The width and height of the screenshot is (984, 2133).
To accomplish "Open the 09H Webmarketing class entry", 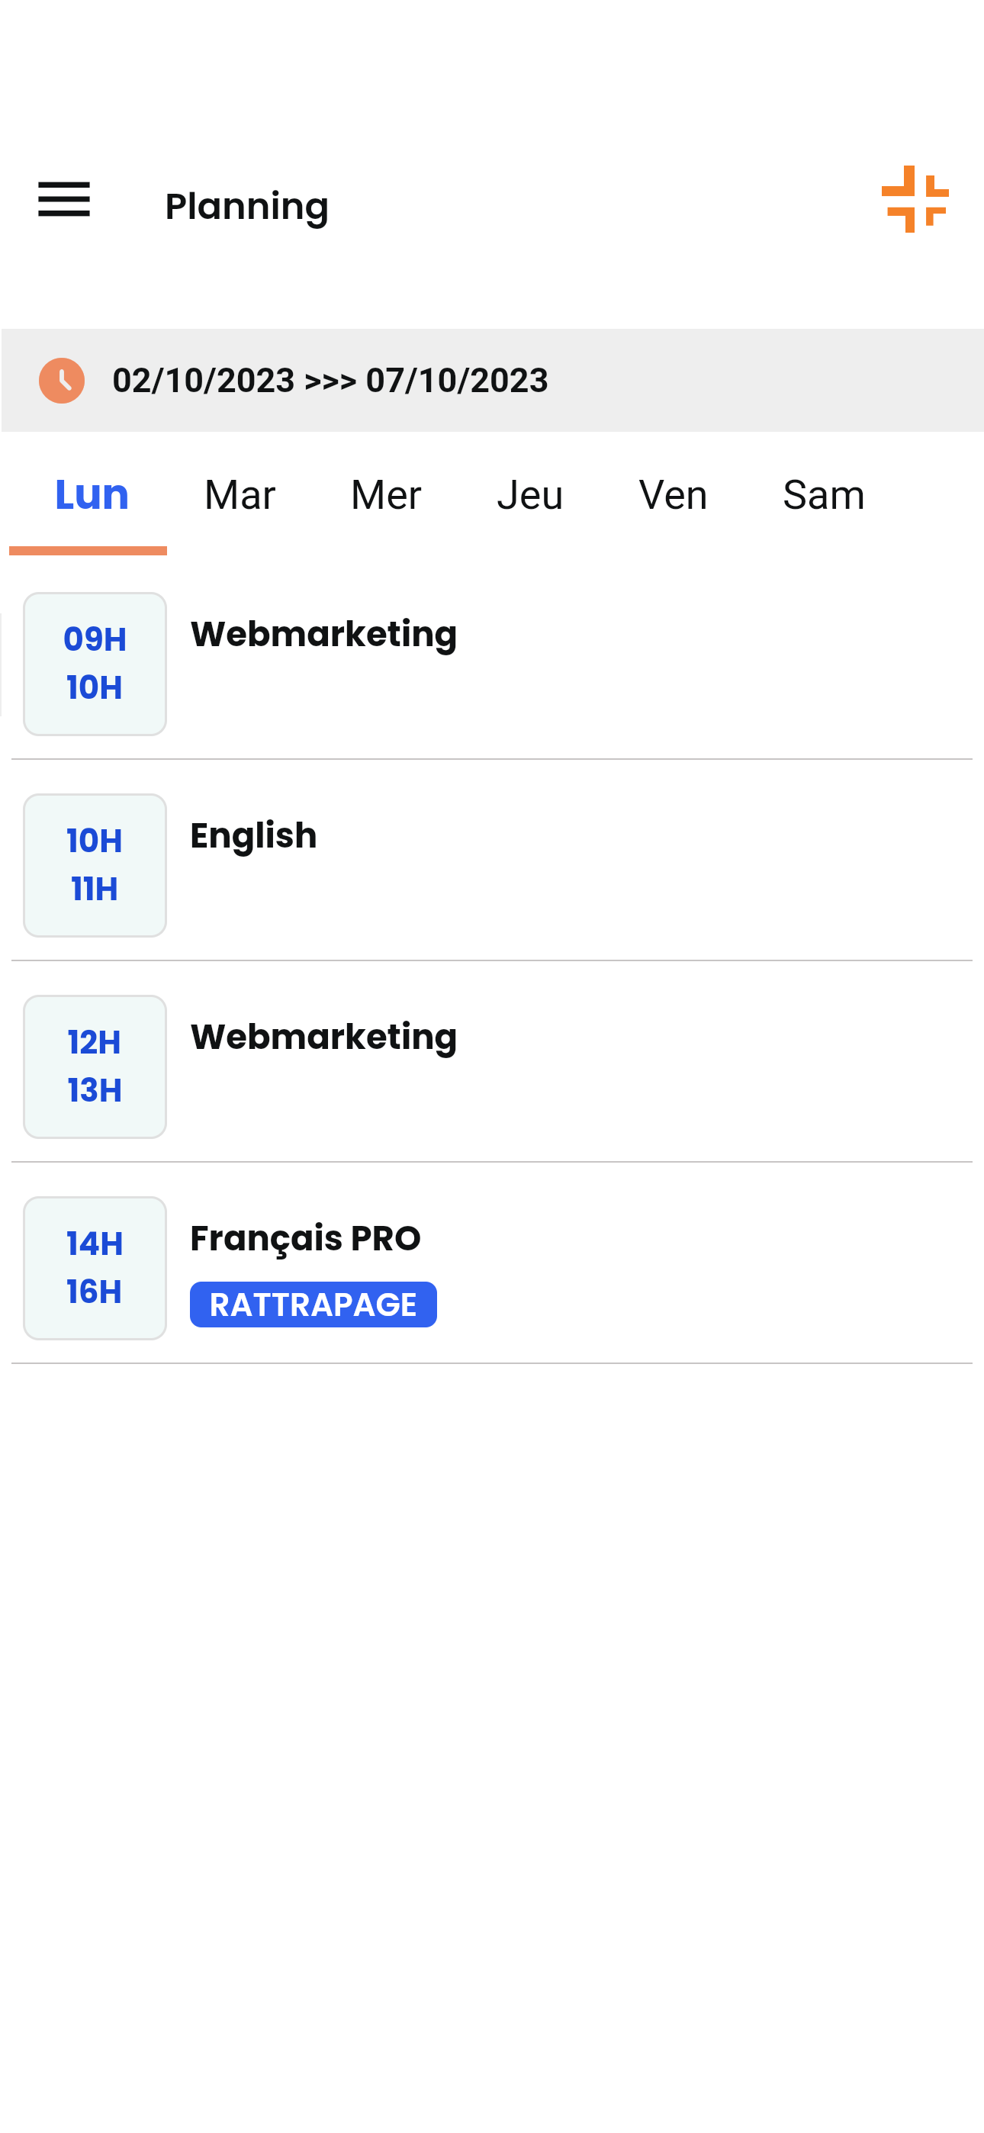I will tap(324, 634).
